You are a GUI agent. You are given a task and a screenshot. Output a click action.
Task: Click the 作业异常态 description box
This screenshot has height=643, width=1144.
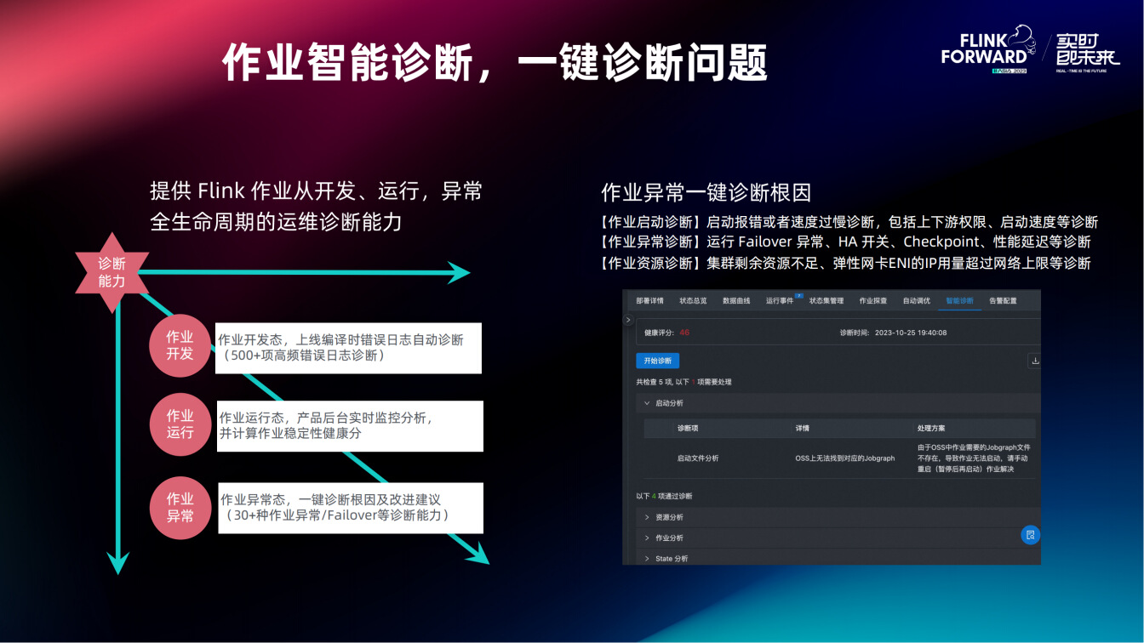click(351, 508)
